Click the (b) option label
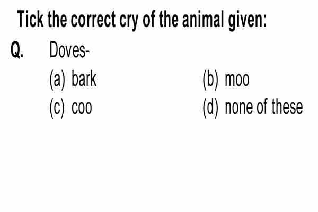 click(211, 80)
